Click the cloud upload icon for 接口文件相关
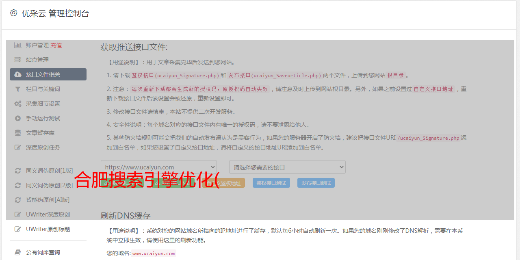The width and height of the screenshot is (520, 260). click(18, 74)
